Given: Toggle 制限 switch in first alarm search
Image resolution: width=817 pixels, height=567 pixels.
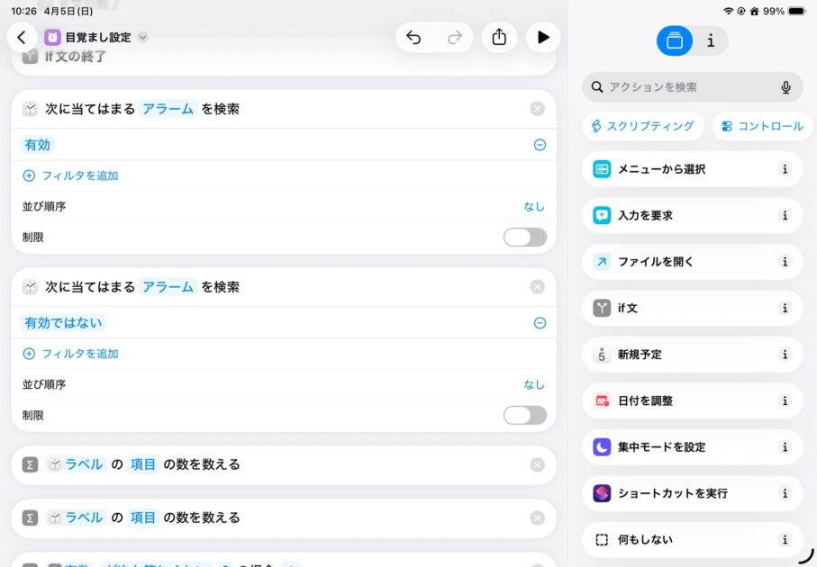Looking at the screenshot, I should pos(524,238).
